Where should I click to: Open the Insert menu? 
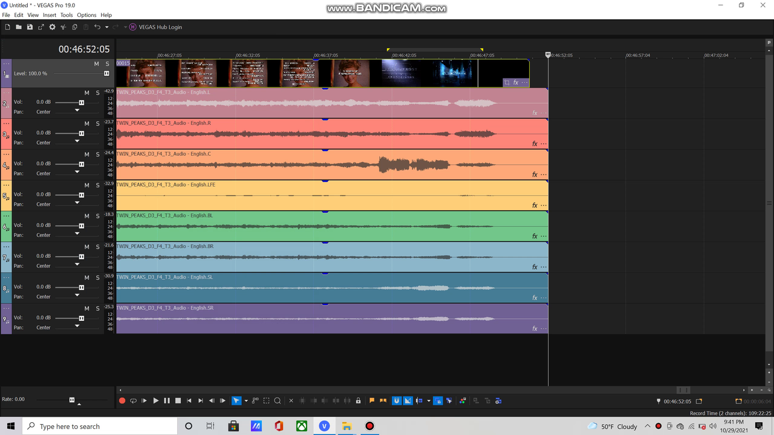click(x=50, y=15)
